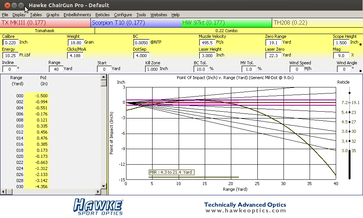This screenshot has height=218, width=363.
Task: Click the range 010 row label
Action: click(20, 126)
